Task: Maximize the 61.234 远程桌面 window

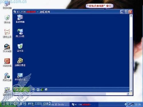Action: (x=126, y=12)
